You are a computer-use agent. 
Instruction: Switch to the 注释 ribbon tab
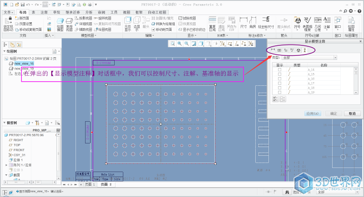click(x=44, y=12)
